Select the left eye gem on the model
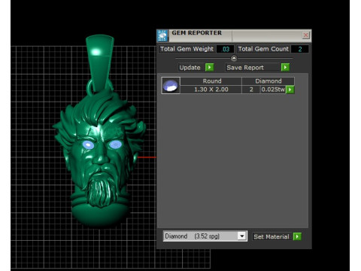Image resolution: width=361 pixels, height=271 pixels. point(88,145)
